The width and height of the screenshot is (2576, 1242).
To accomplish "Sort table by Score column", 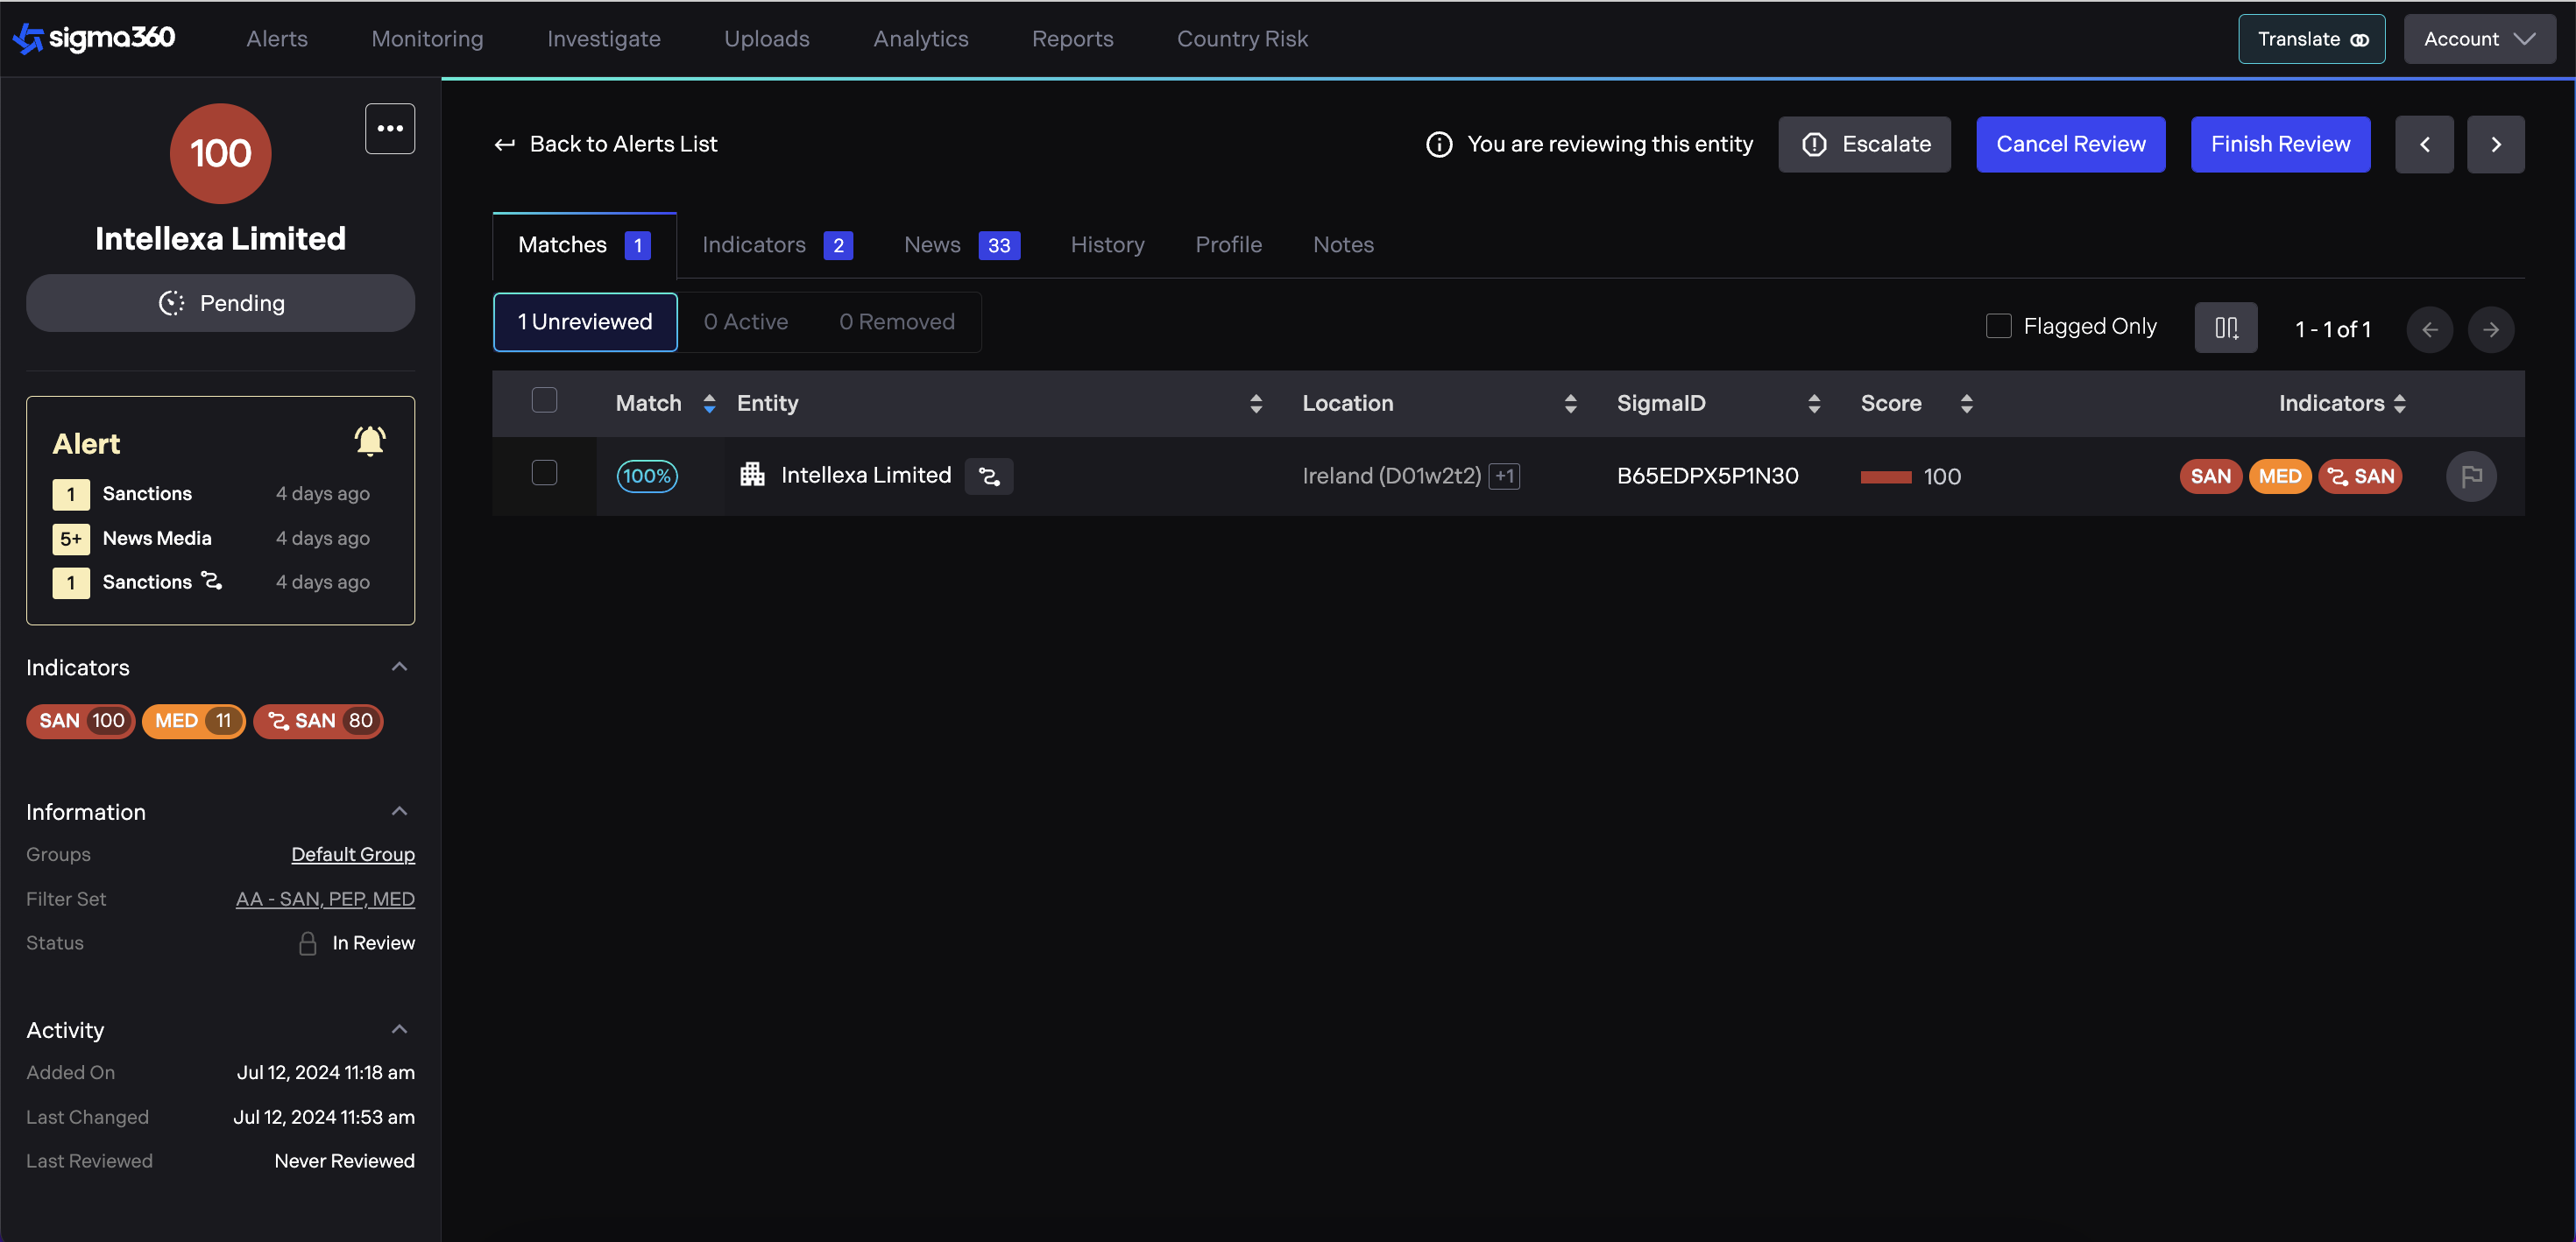I will point(1965,403).
